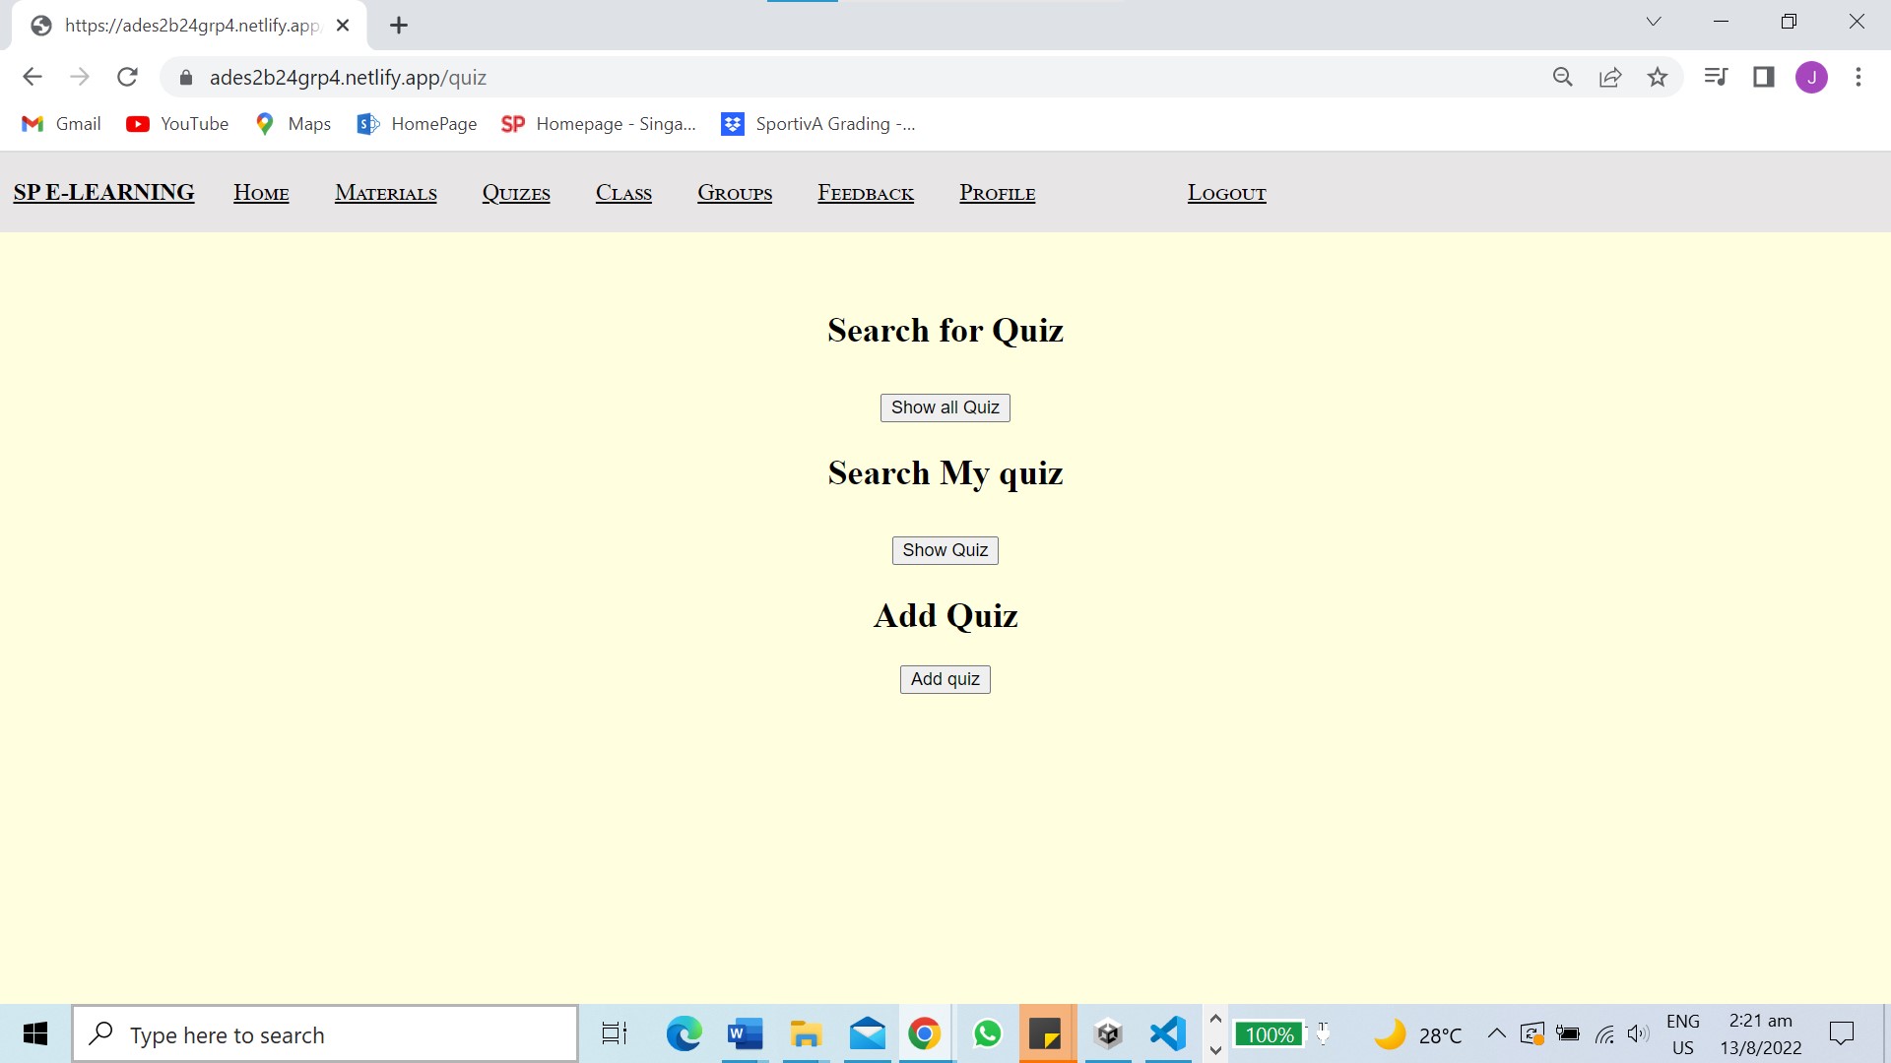Viewport: 1891px width, 1063px height.
Task: Open a new browser tab
Action: click(399, 26)
